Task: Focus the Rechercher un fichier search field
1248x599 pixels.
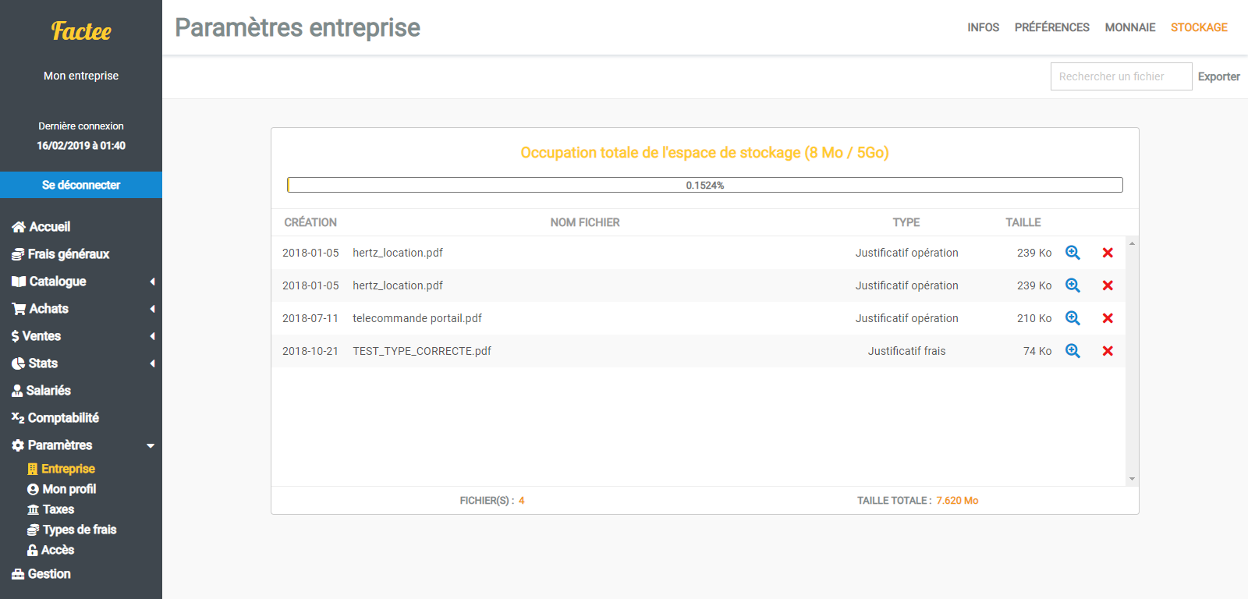Action: click(1120, 76)
